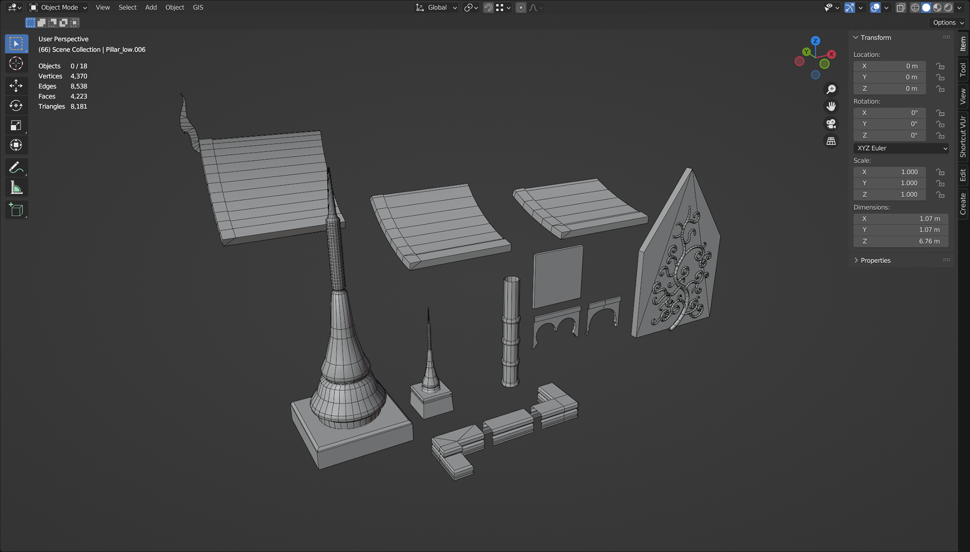This screenshot has width=970, height=552.
Task: Open the Object Mode dropdown
Action: tap(58, 8)
